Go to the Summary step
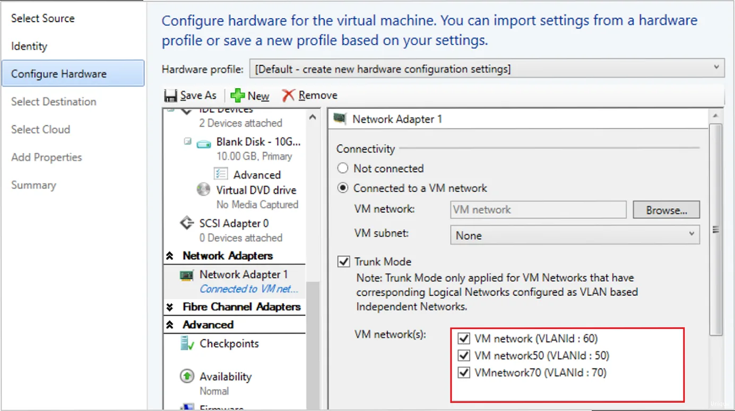 pyautogui.click(x=33, y=185)
